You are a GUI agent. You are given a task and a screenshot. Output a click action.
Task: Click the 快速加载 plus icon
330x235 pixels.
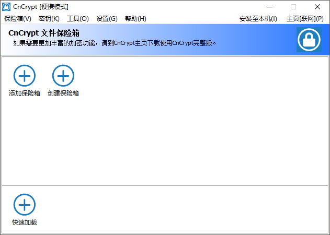pyautogui.click(x=24, y=205)
